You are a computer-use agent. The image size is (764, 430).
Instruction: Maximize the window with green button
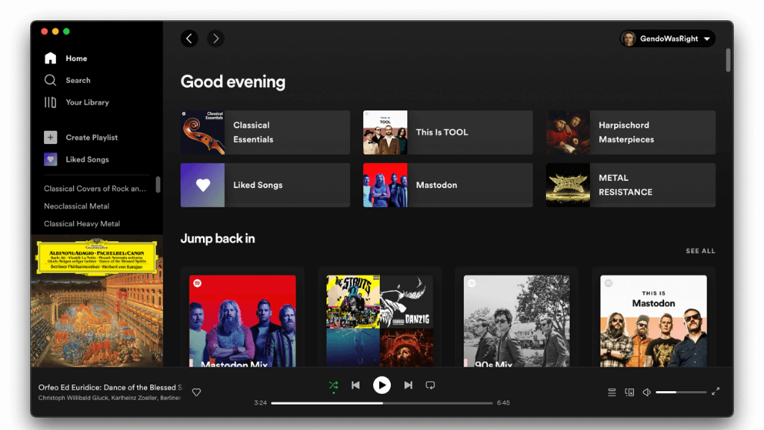coord(66,31)
